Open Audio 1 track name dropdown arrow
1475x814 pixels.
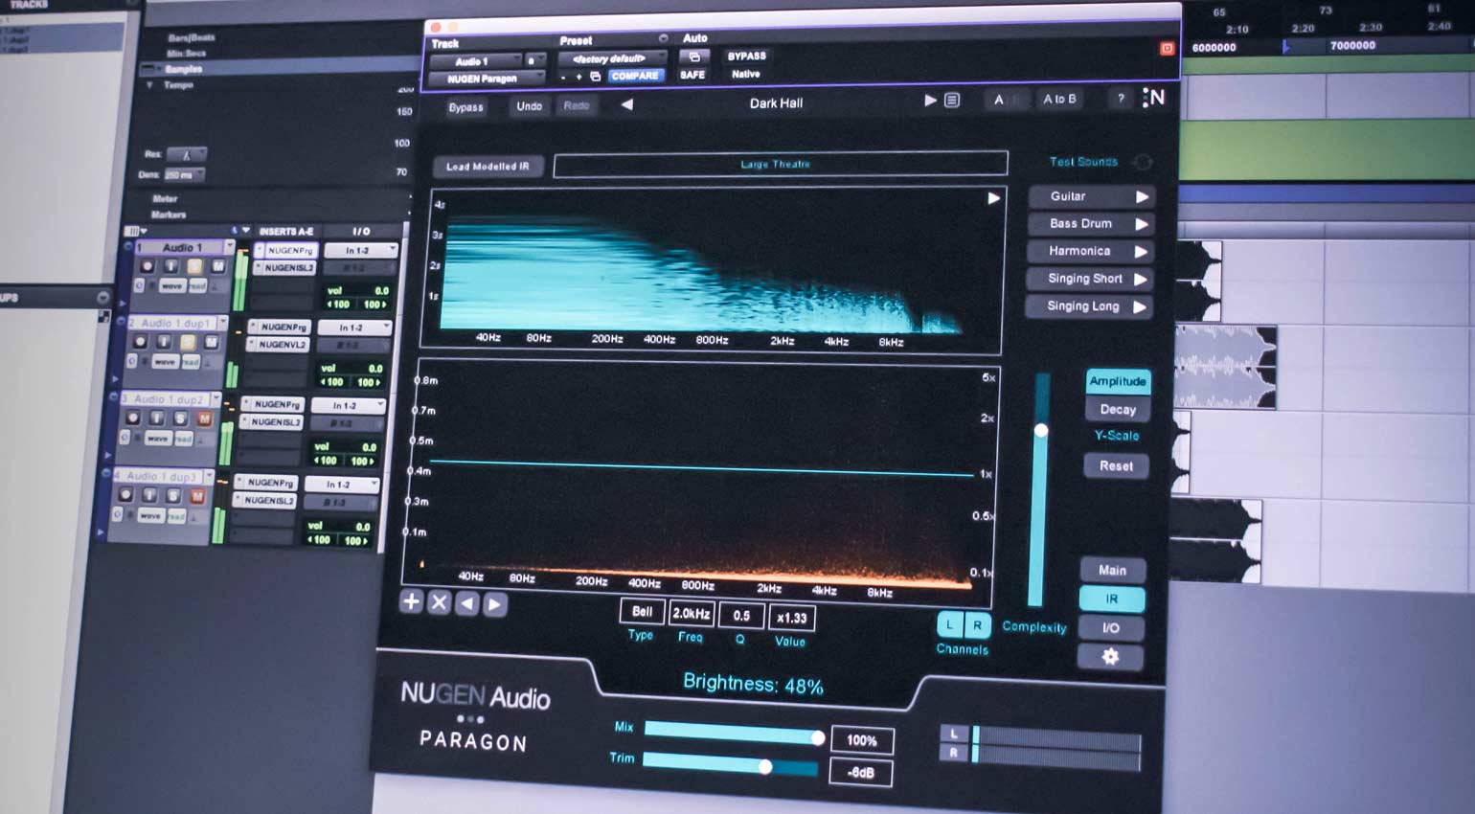(x=229, y=247)
